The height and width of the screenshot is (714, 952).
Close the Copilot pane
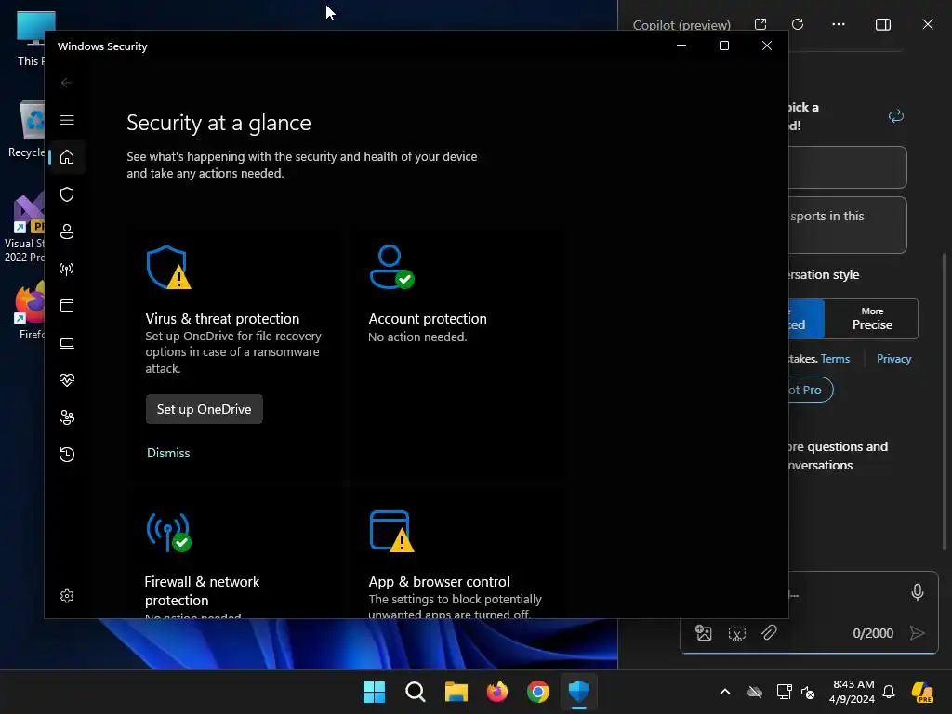(928, 24)
